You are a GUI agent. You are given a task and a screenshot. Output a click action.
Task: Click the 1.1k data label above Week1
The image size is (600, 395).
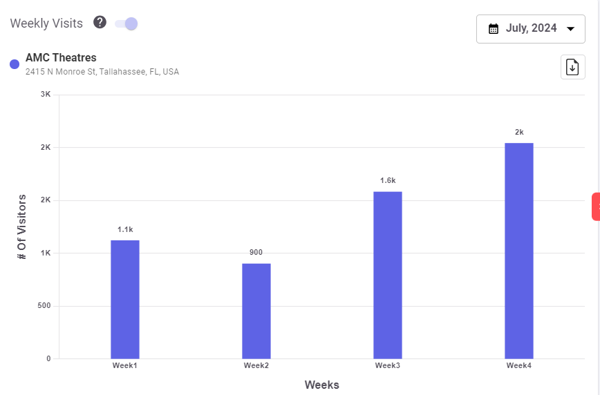125,229
